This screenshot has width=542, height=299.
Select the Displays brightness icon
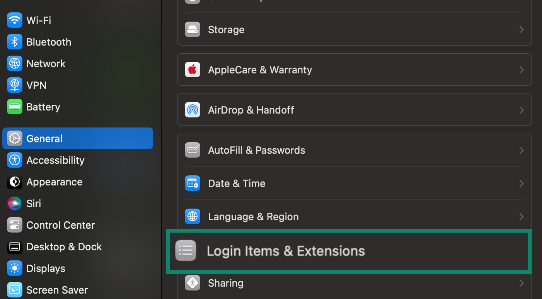coord(14,268)
